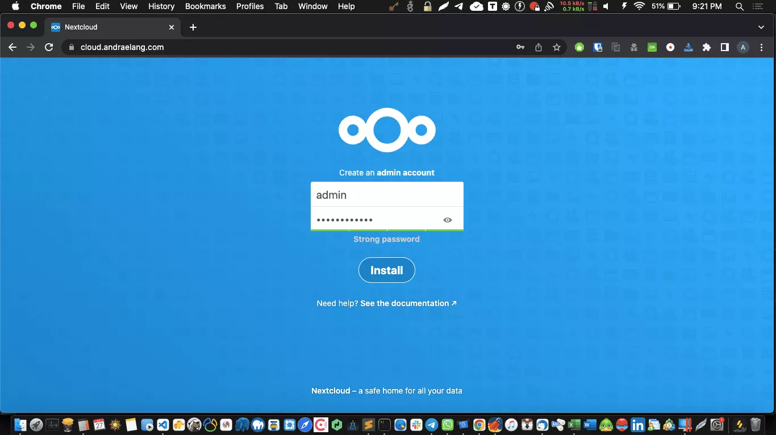This screenshot has width=776, height=435.
Task: Click the Nextcloud link in the footer
Action: click(331, 391)
